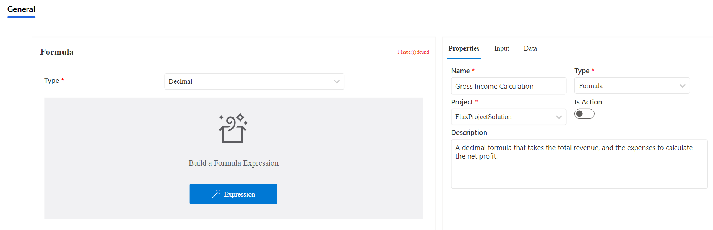This screenshot has width=713, height=230.
Task: Switch to the Input tab
Action: (x=501, y=49)
